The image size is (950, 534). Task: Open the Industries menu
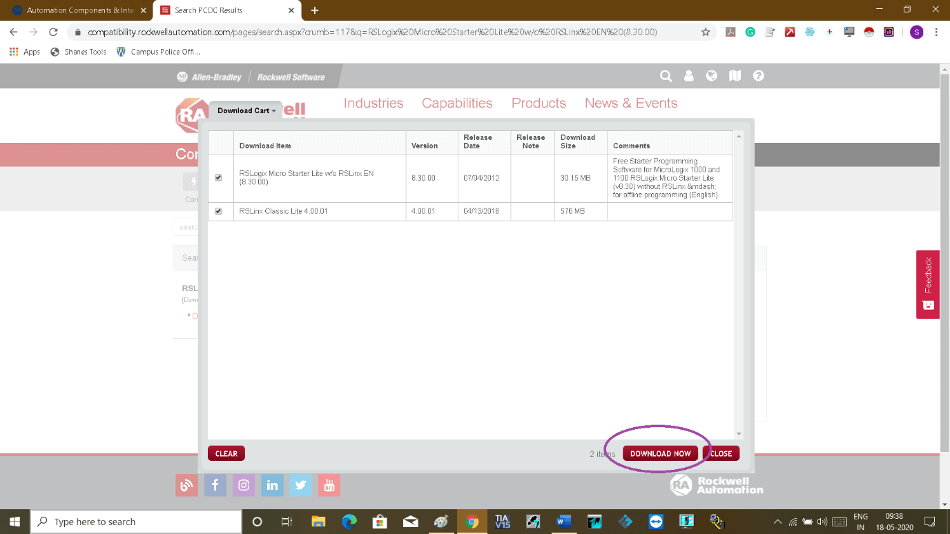point(374,103)
